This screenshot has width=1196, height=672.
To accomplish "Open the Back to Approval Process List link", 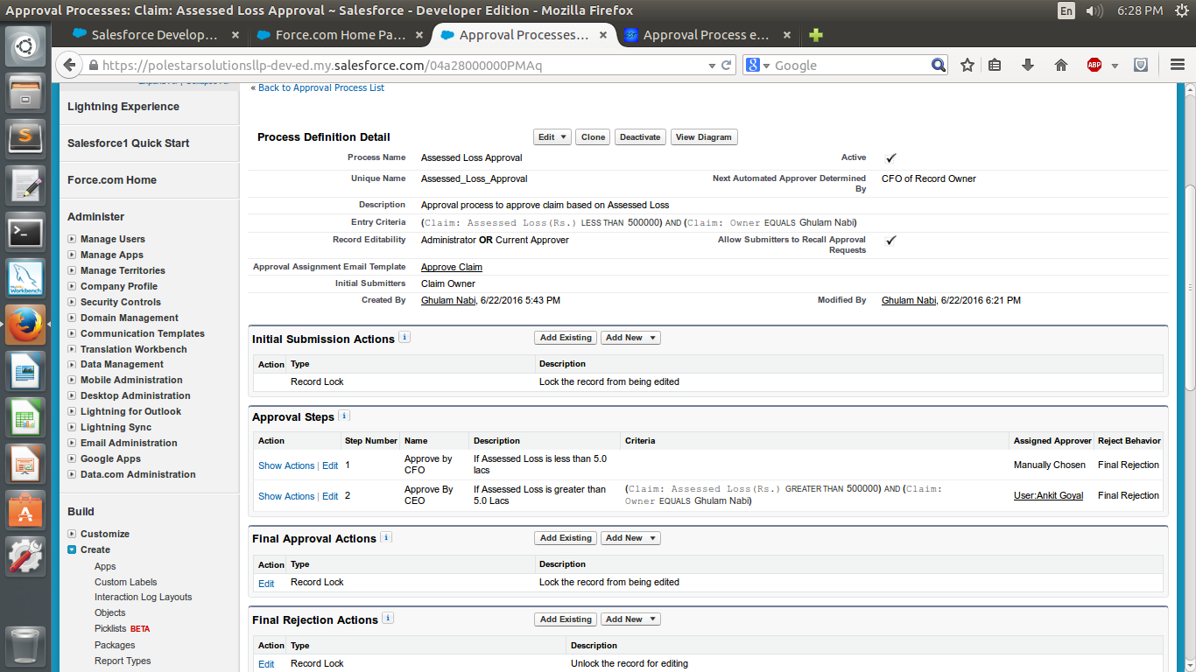I will (x=320, y=87).
